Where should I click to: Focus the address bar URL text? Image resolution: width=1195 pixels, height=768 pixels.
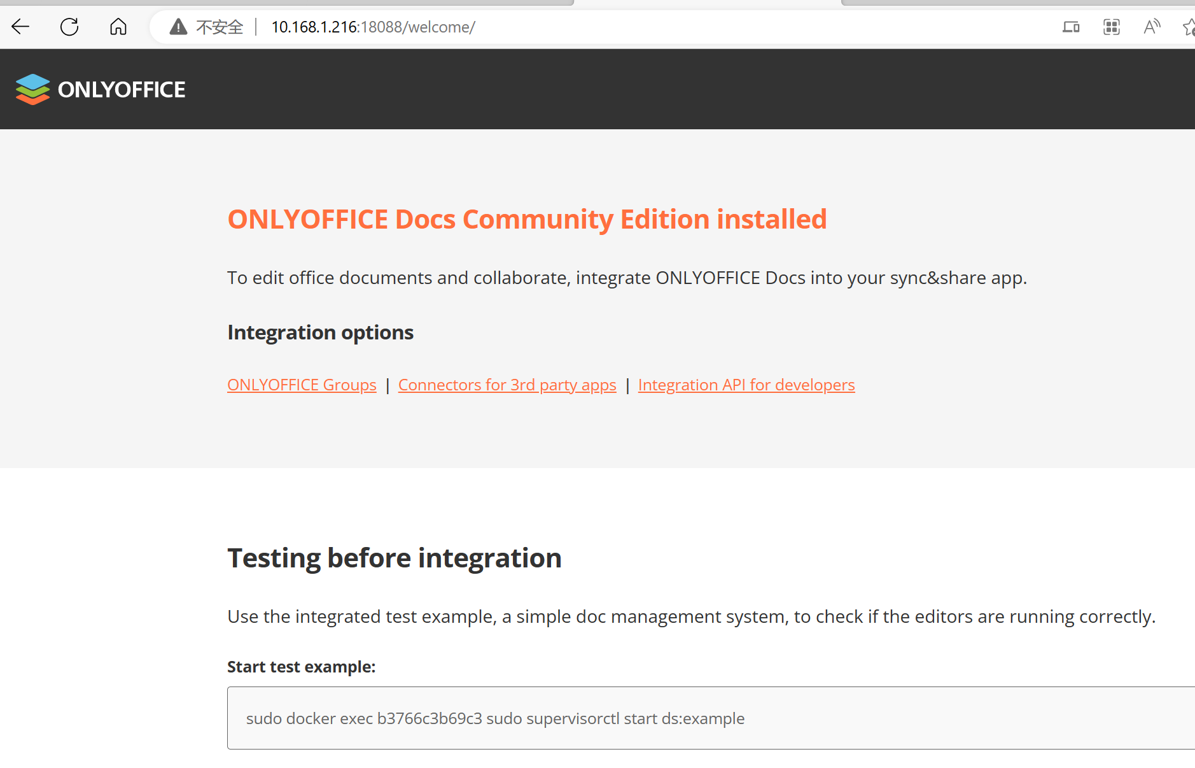tap(373, 27)
